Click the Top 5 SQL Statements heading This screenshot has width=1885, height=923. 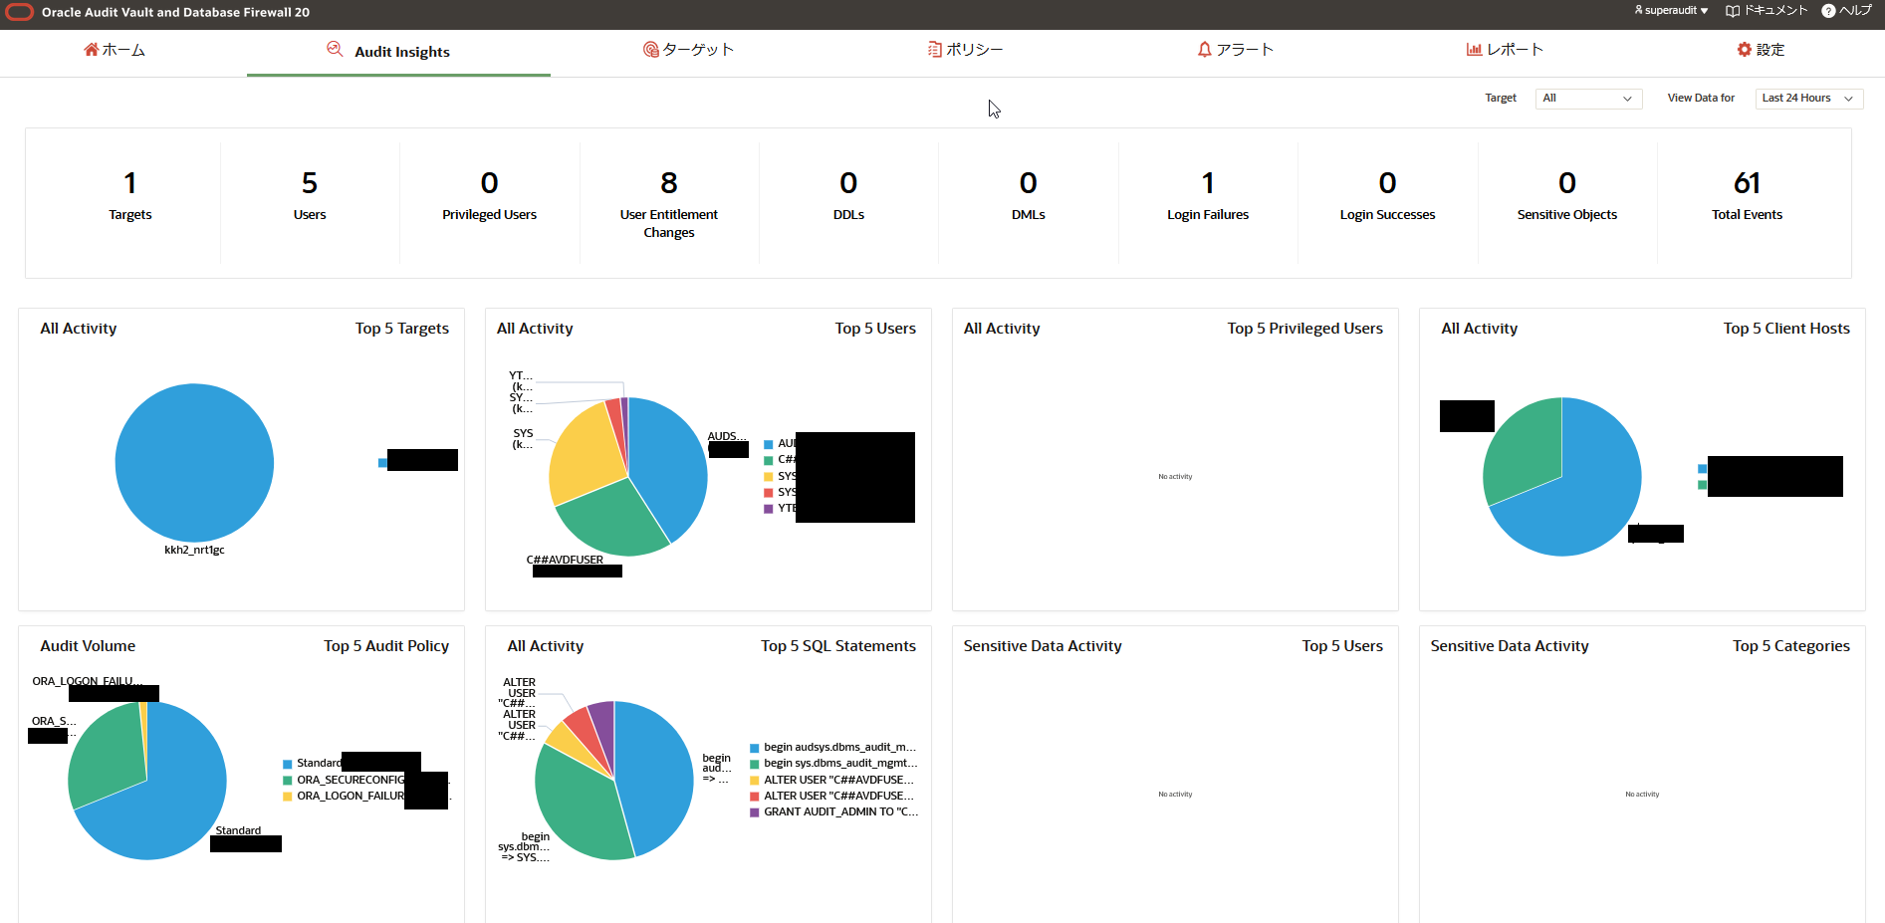(x=838, y=646)
